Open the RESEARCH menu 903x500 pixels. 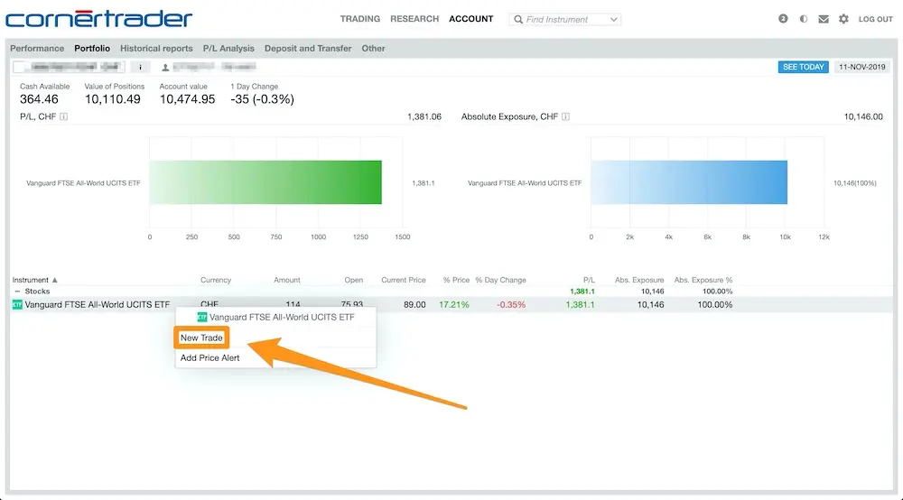click(414, 19)
